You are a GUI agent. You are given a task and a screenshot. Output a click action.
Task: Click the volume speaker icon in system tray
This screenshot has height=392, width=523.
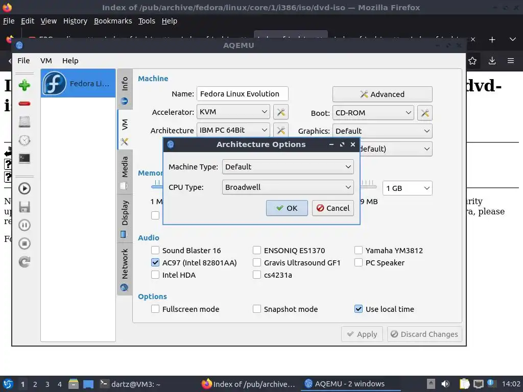[445, 384]
